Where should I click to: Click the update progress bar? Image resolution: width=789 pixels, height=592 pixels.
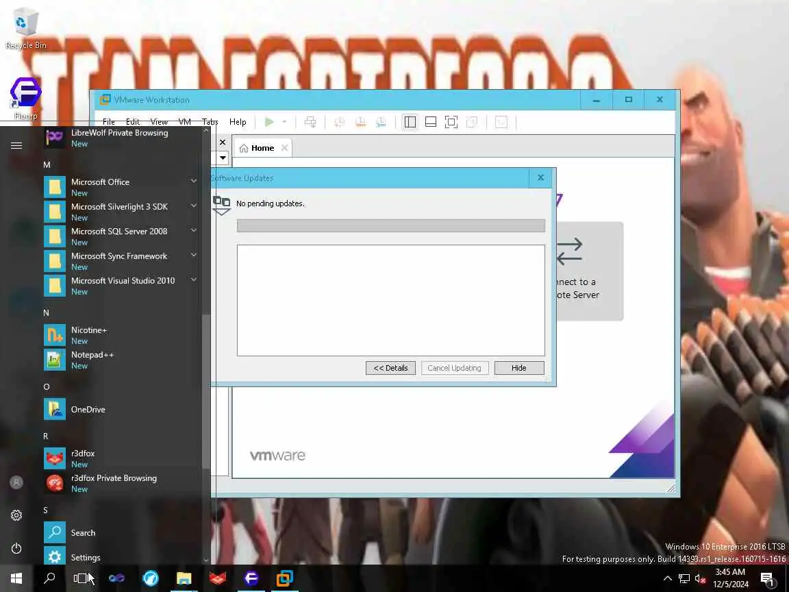[x=390, y=225]
